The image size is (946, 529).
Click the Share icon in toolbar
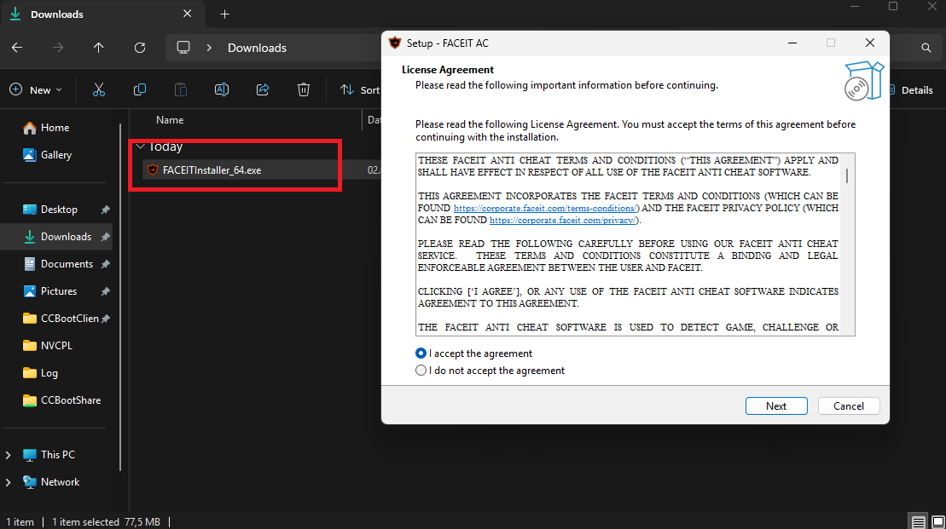click(x=263, y=89)
